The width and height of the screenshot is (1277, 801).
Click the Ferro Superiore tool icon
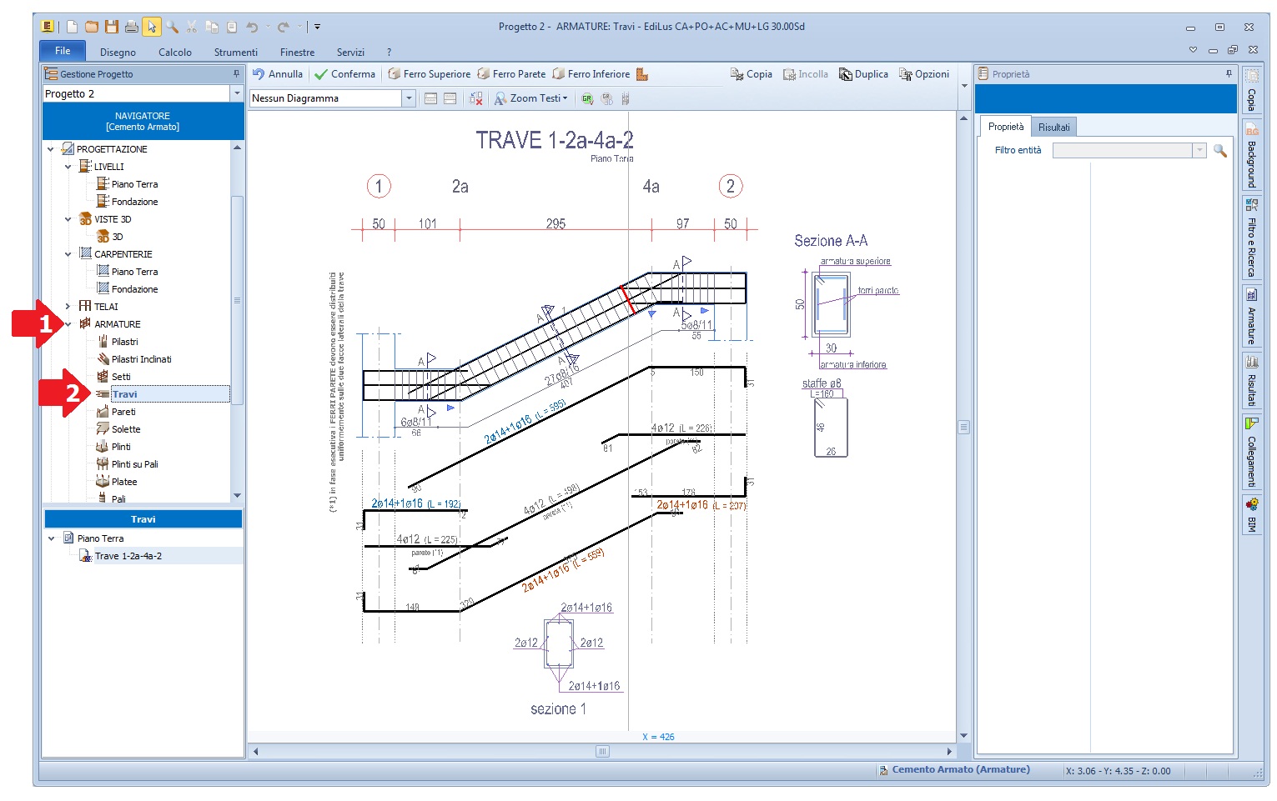click(x=395, y=74)
